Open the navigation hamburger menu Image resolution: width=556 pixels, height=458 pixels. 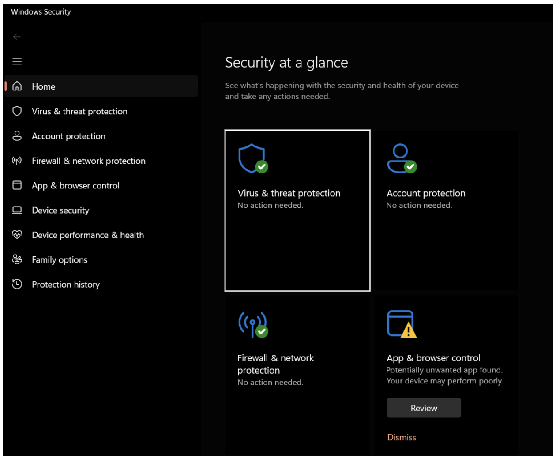[17, 62]
